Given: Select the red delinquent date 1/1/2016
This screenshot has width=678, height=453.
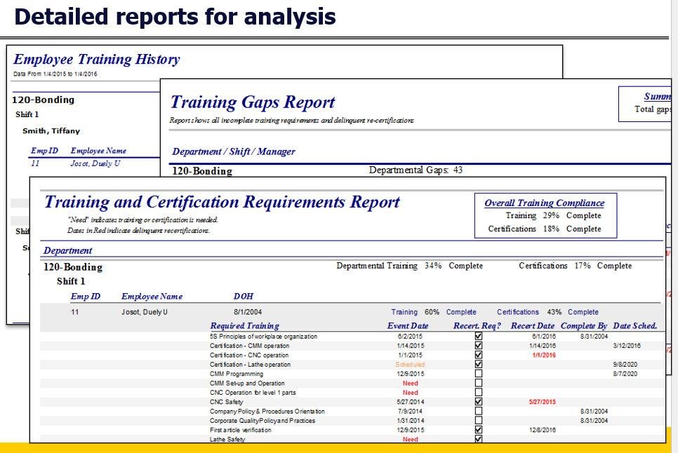Looking at the screenshot, I should 544,355.
